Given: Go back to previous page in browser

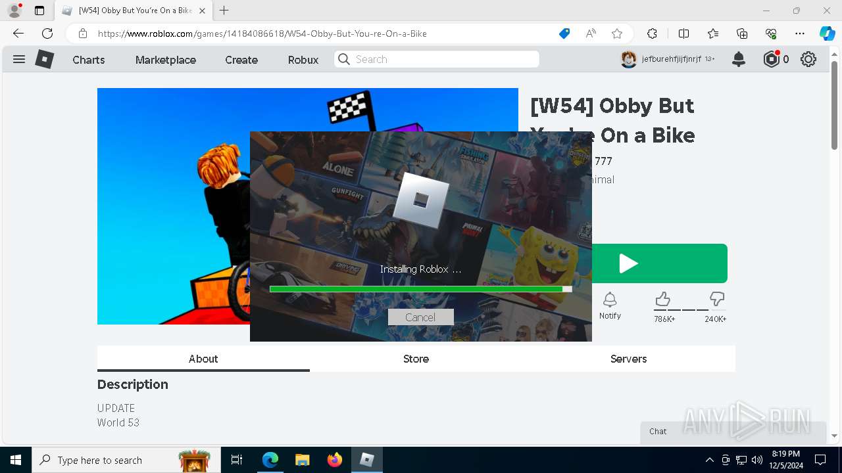Looking at the screenshot, I should (x=18, y=34).
